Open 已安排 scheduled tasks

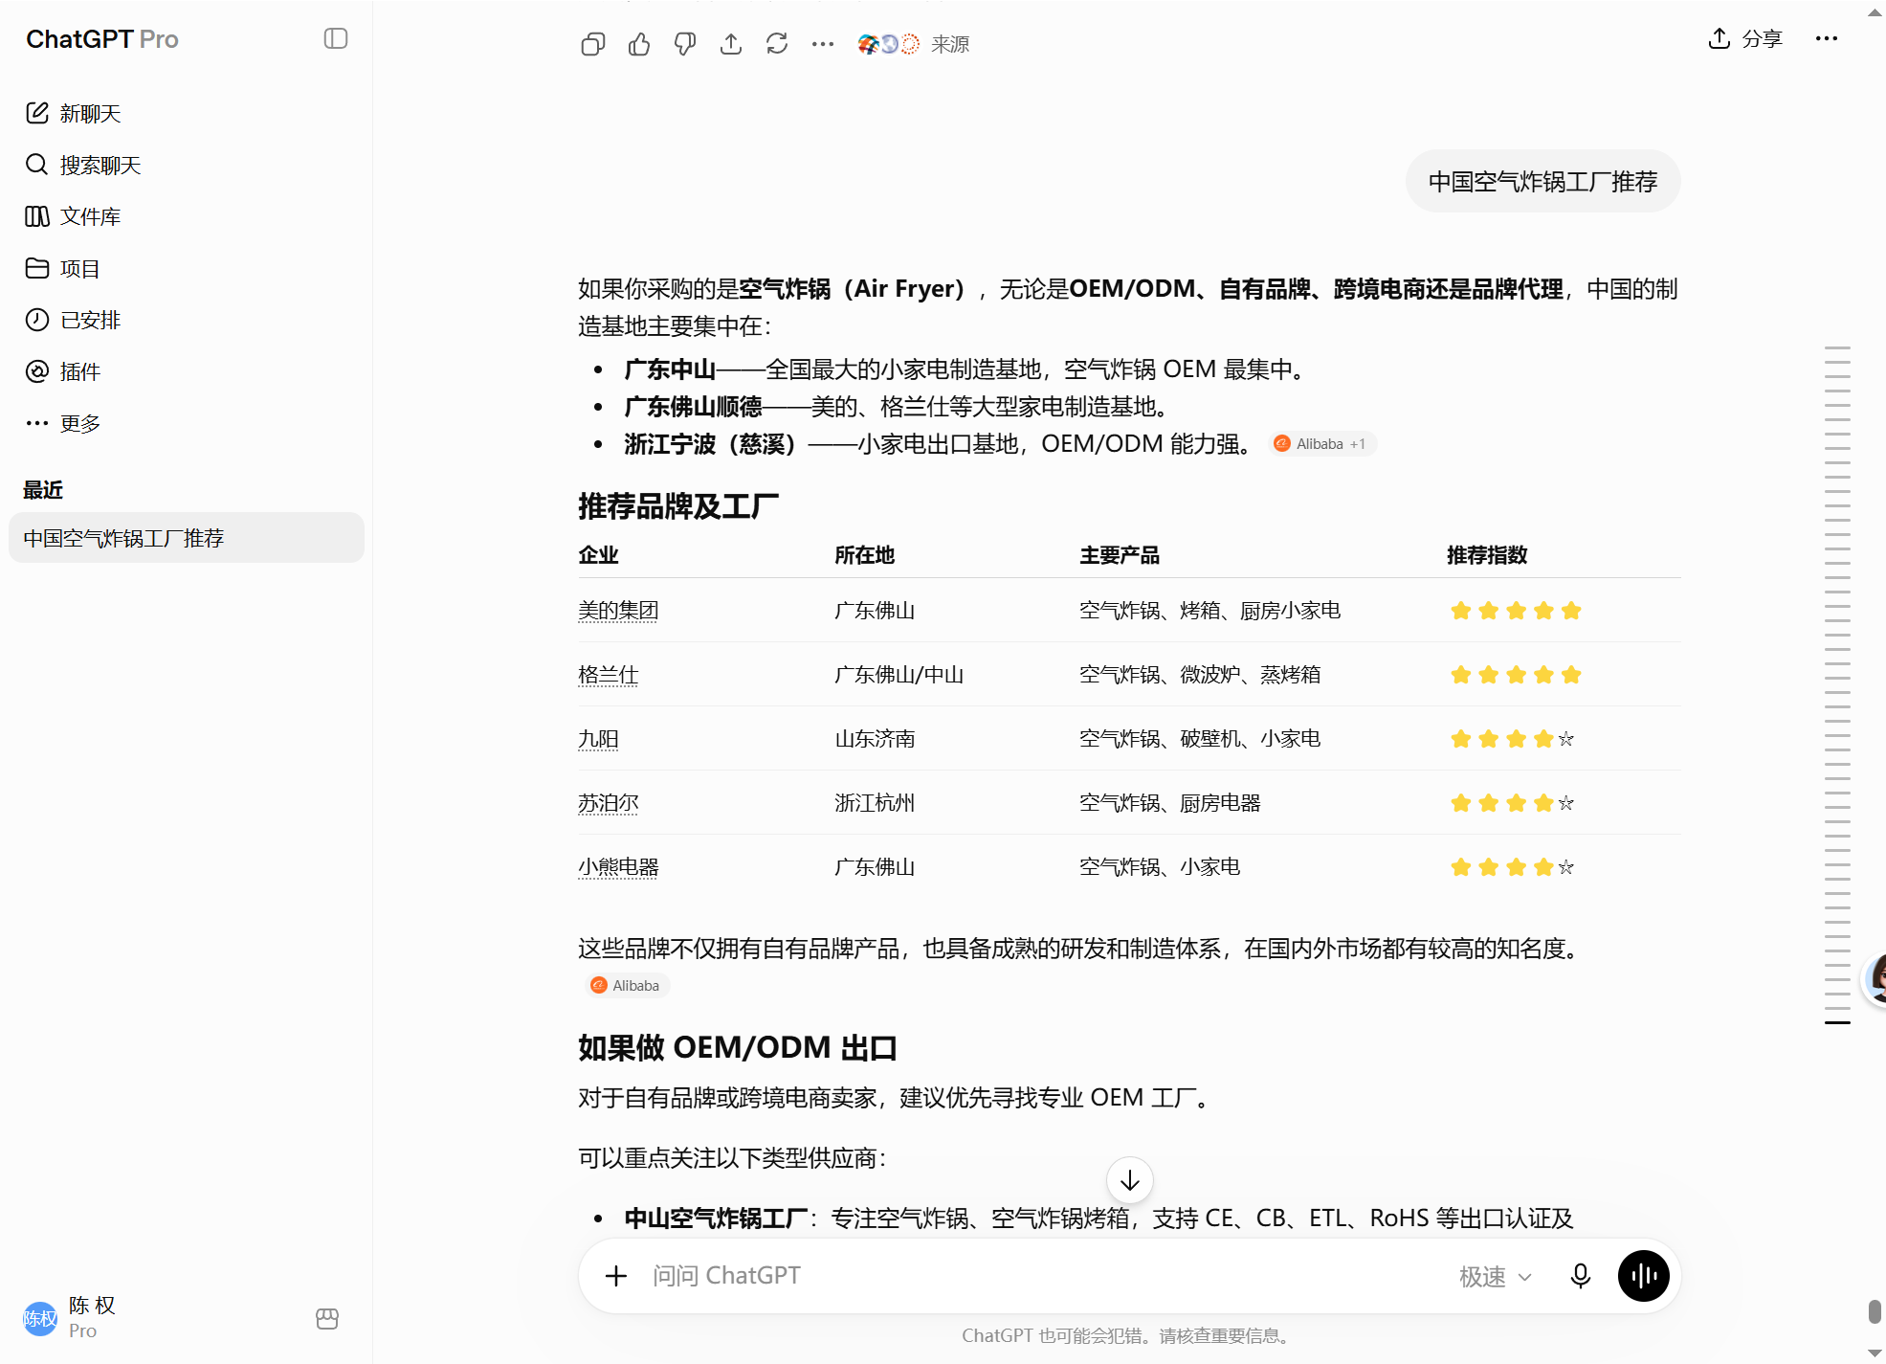pos(186,320)
